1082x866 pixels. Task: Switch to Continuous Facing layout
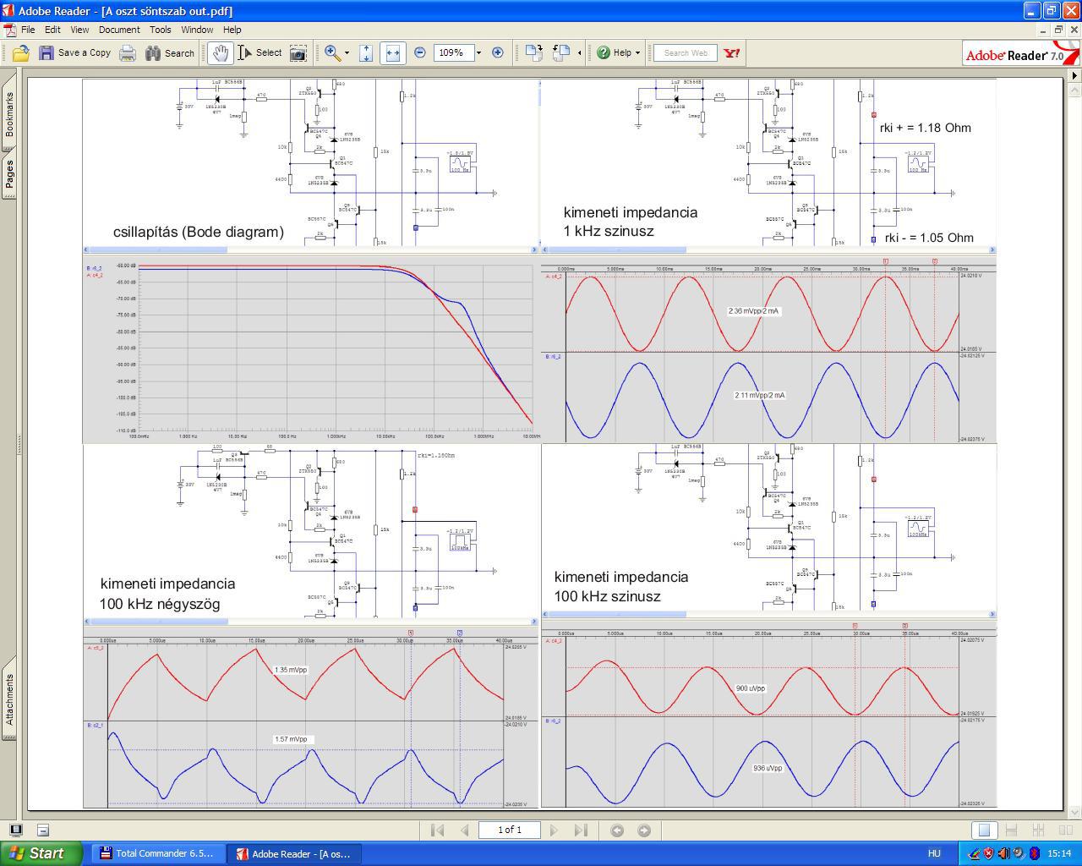point(1038,830)
